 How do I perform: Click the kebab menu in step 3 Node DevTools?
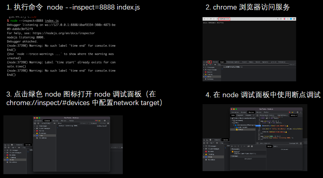tap(108, 121)
